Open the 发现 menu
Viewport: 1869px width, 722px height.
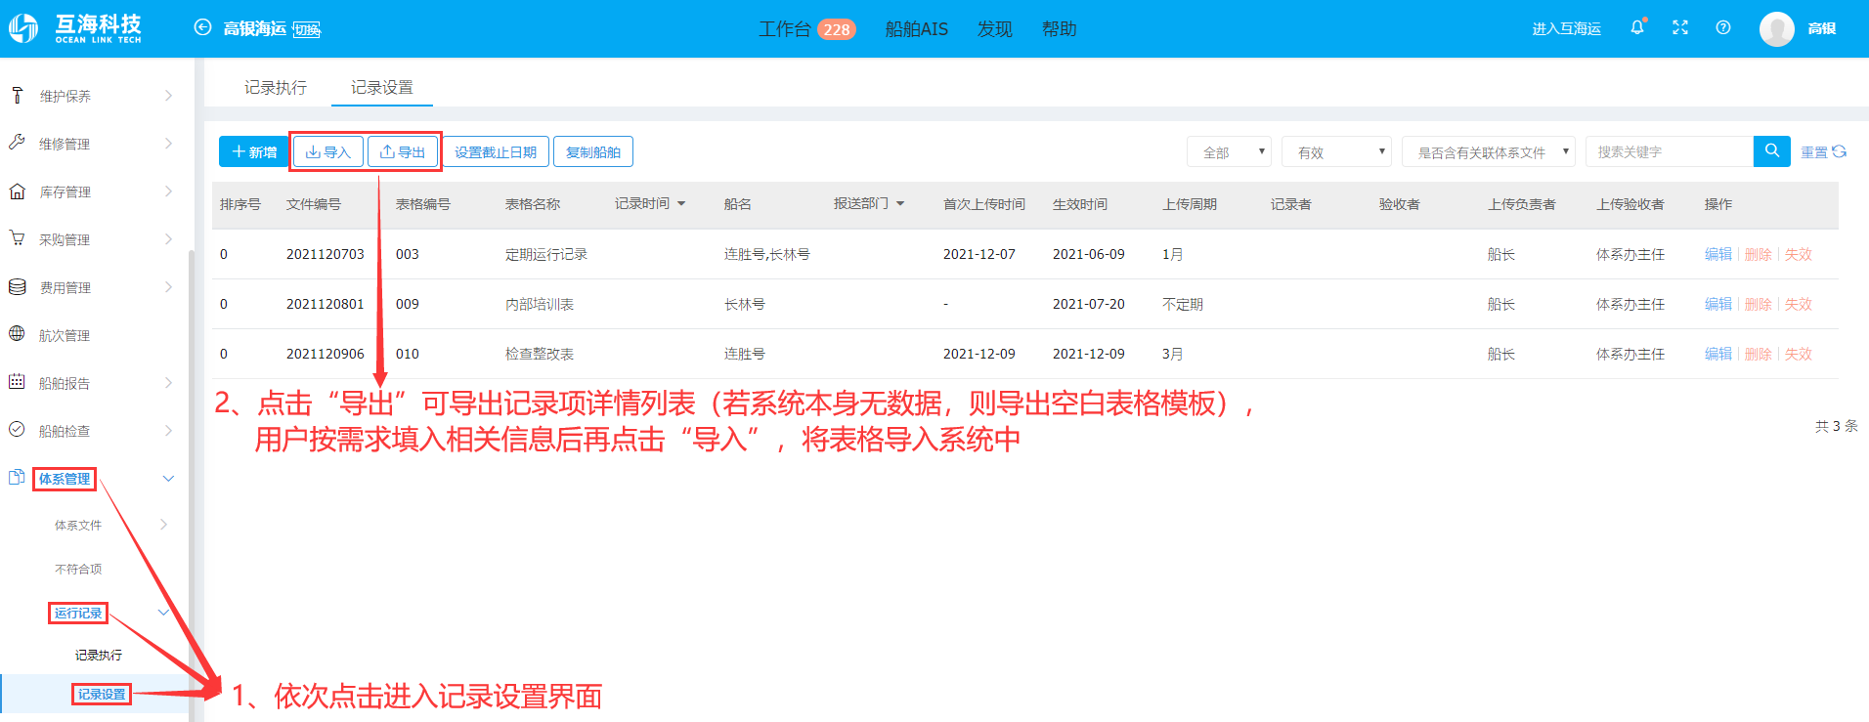(x=995, y=28)
